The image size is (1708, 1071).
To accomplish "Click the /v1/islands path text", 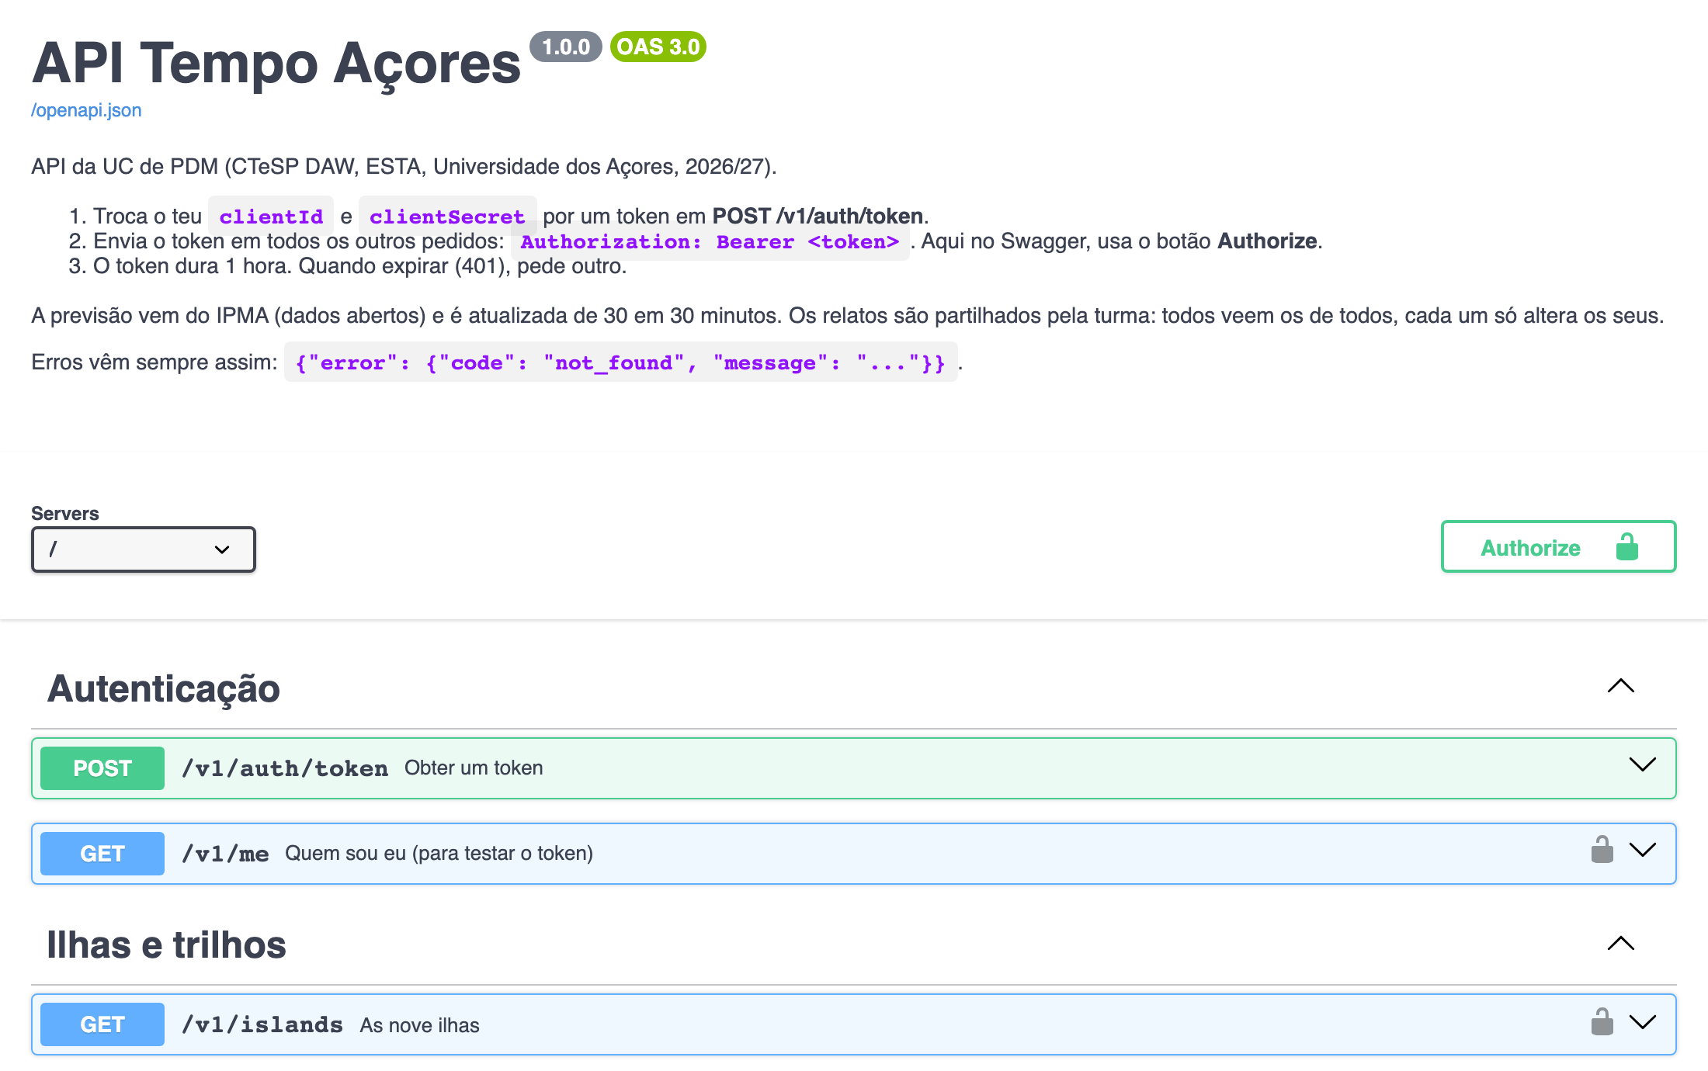I will pyautogui.click(x=262, y=1024).
